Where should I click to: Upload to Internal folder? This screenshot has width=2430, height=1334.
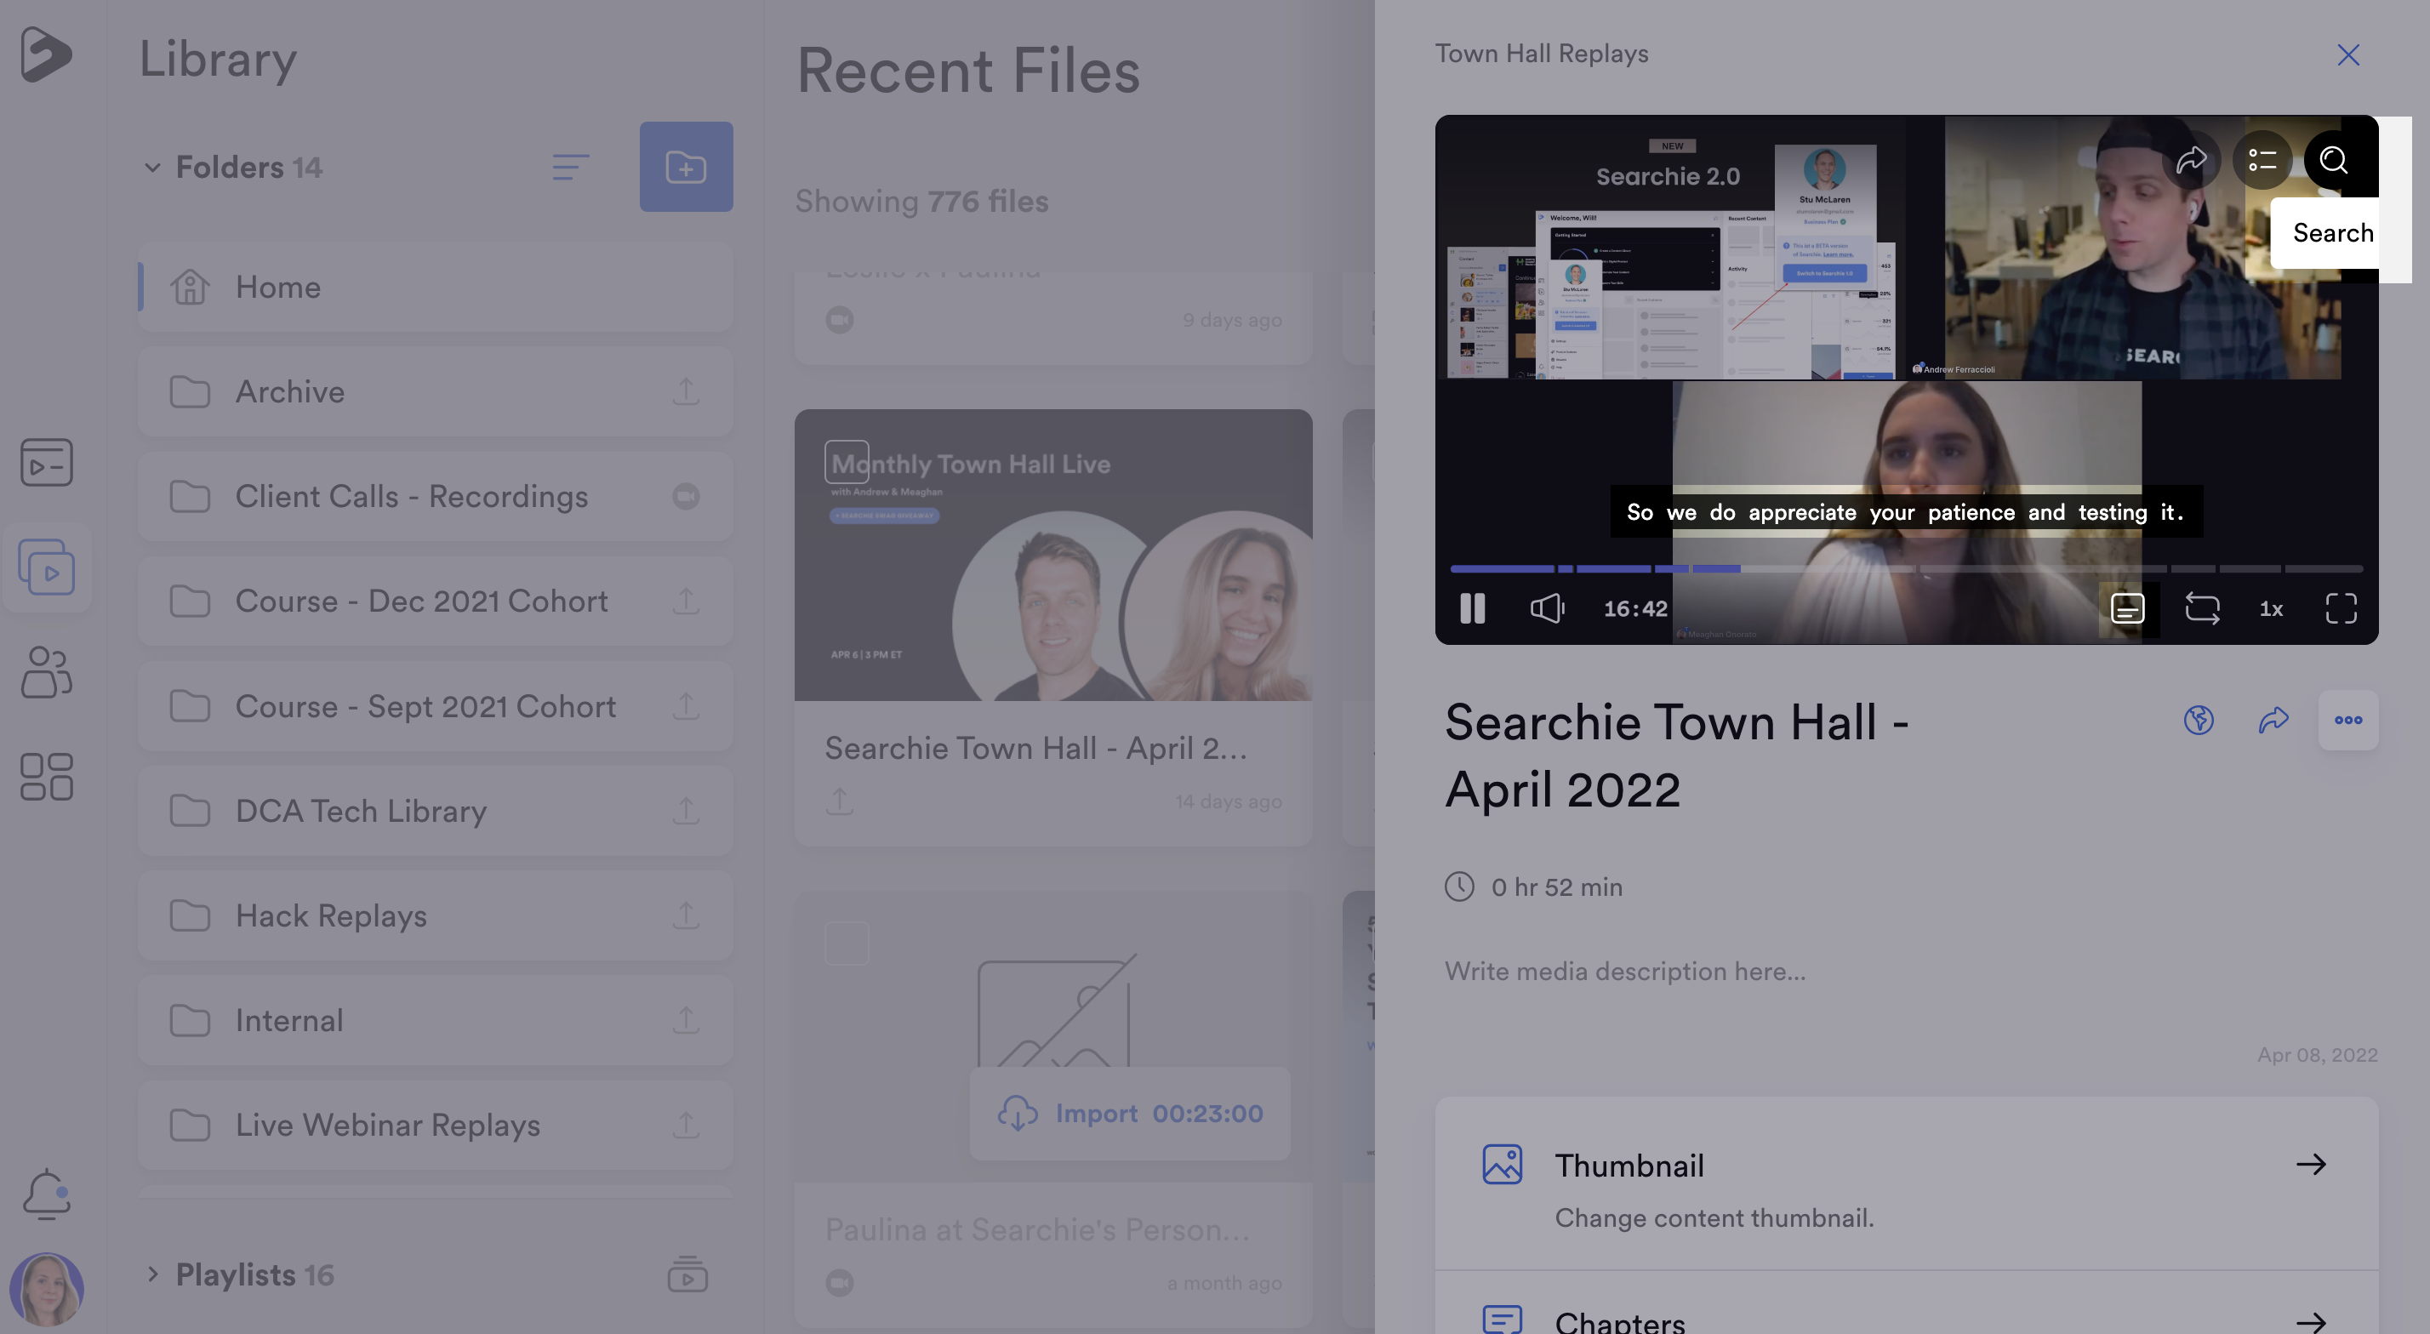[686, 1020]
